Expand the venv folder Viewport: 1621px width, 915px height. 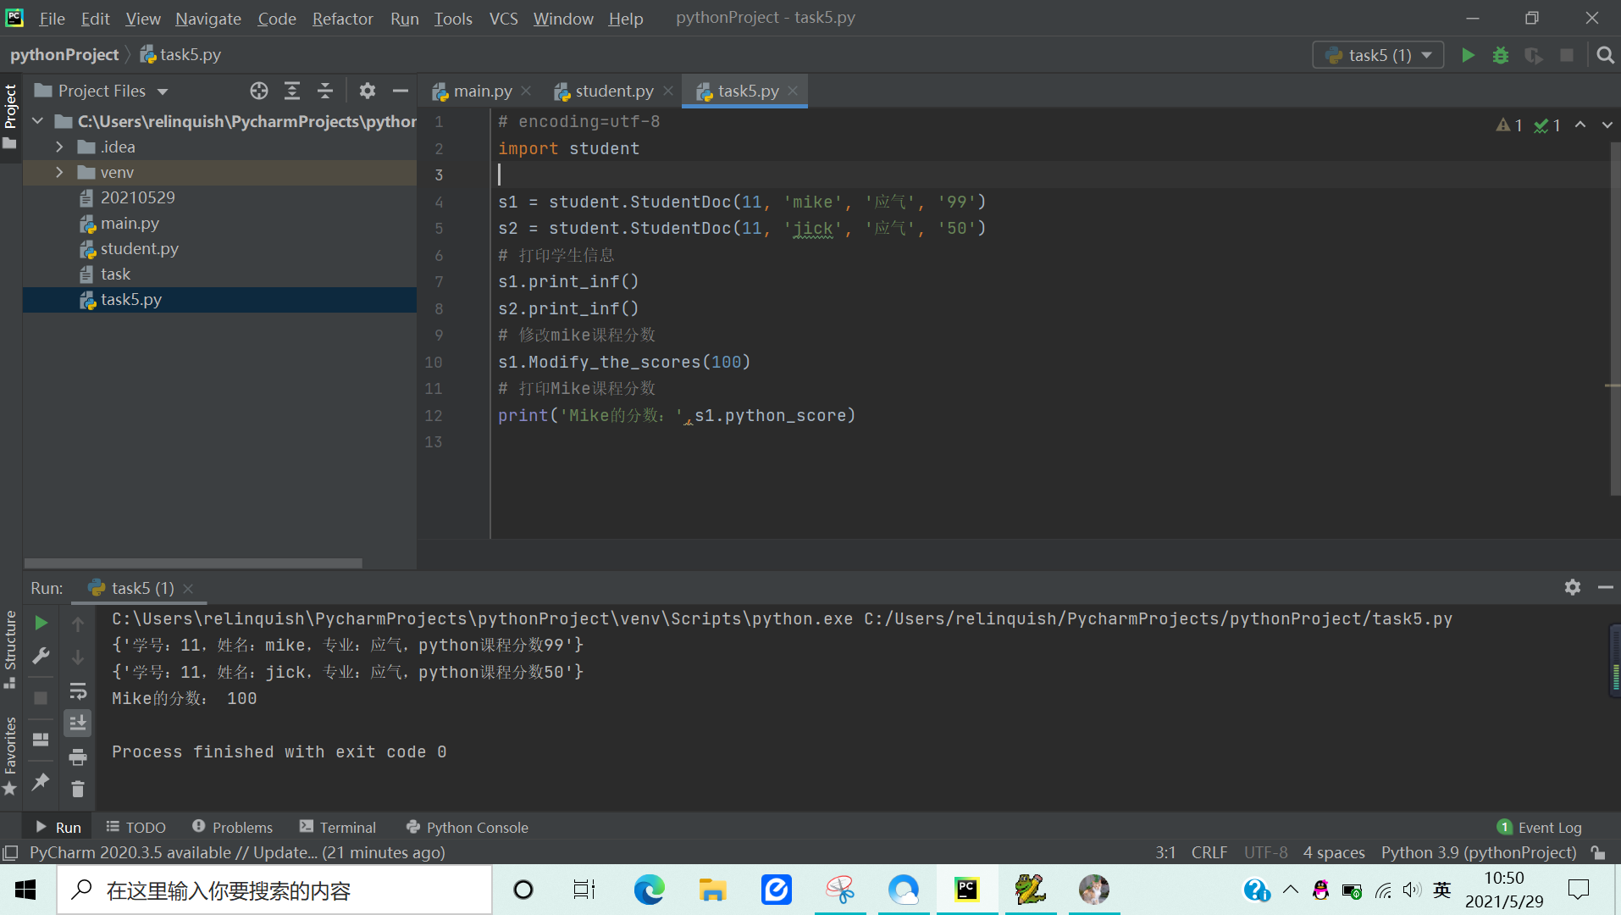[x=59, y=173]
